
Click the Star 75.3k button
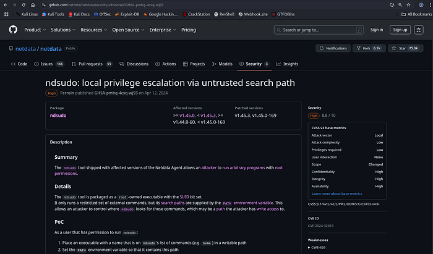(405, 48)
